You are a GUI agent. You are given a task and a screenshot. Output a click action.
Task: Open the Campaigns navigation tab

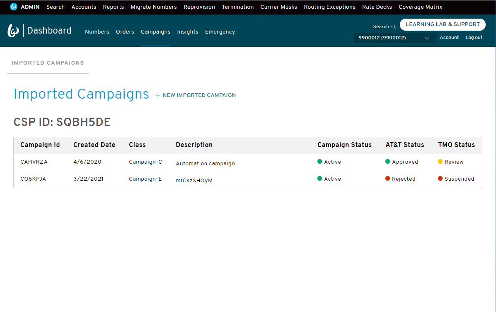point(156,31)
